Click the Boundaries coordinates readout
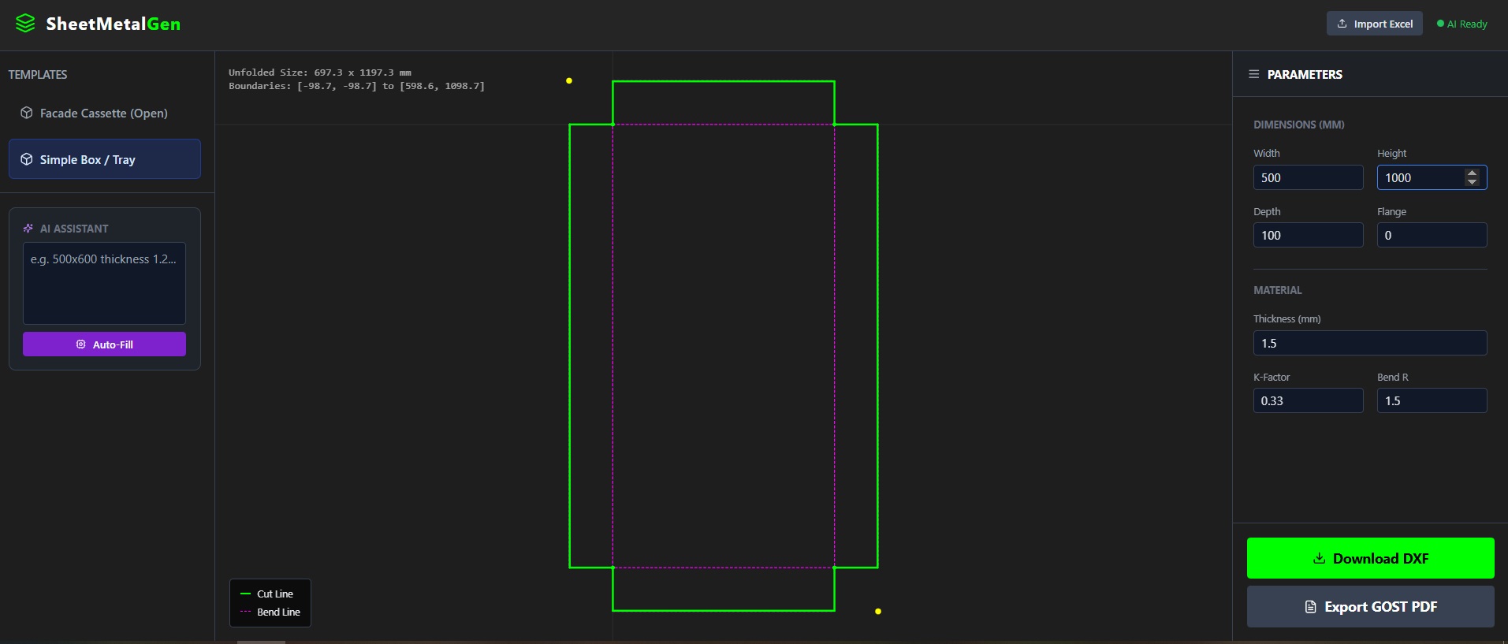This screenshot has width=1508, height=644. click(357, 86)
